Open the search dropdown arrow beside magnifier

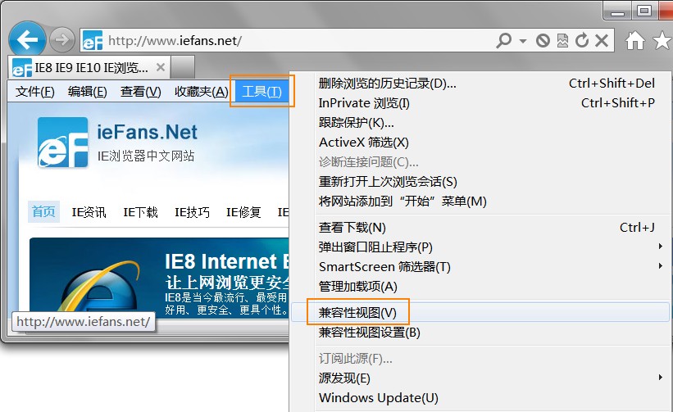(523, 41)
